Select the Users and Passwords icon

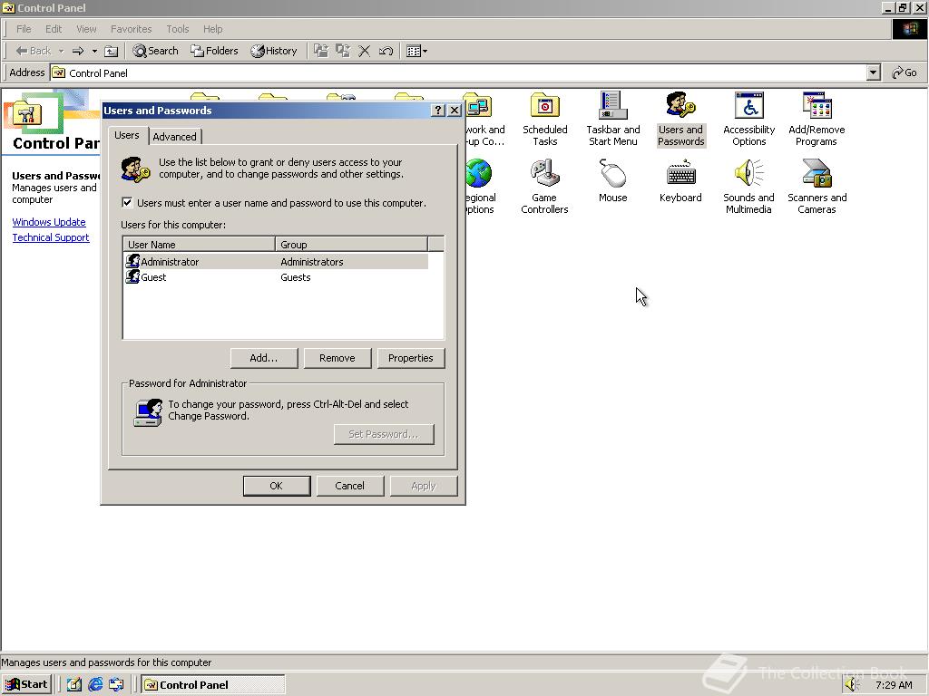680,119
